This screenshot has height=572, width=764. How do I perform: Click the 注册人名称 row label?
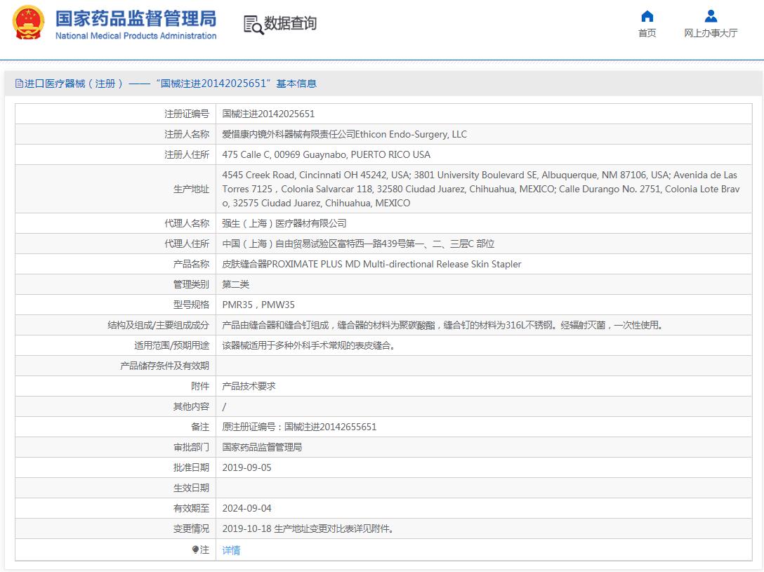187,134
